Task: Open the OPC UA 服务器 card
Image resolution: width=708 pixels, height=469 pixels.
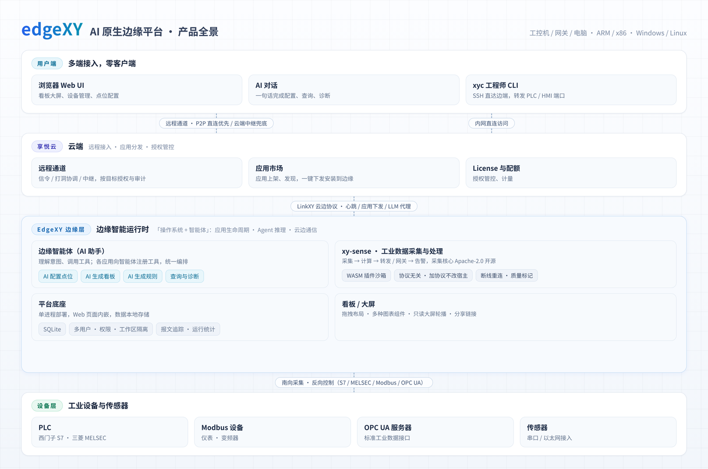Action: click(435, 432)
